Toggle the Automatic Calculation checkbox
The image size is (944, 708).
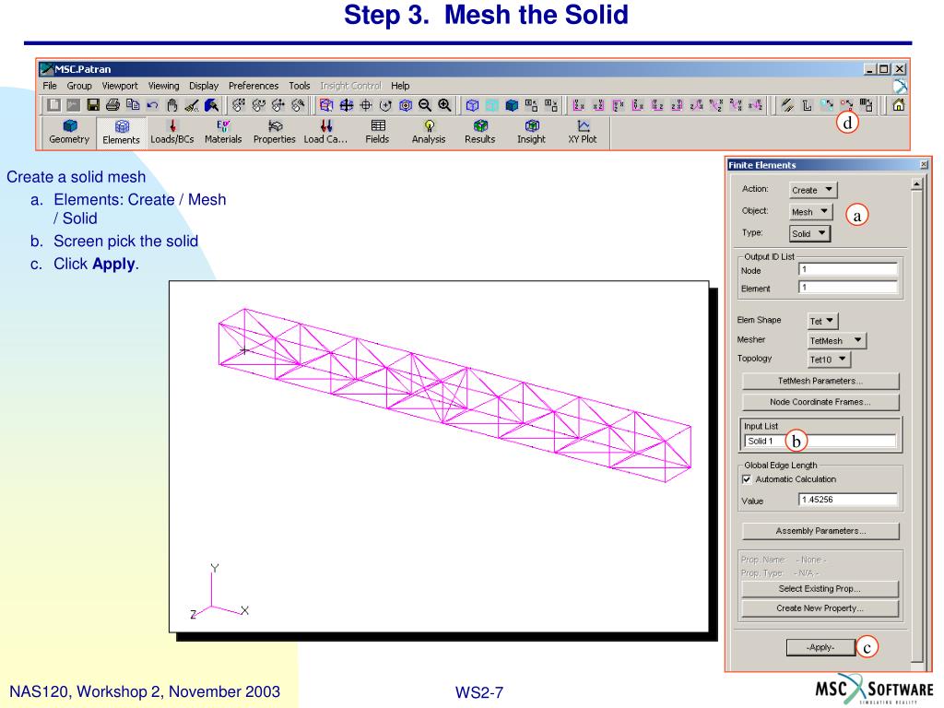pyautogui.click(x=747, y=479)
